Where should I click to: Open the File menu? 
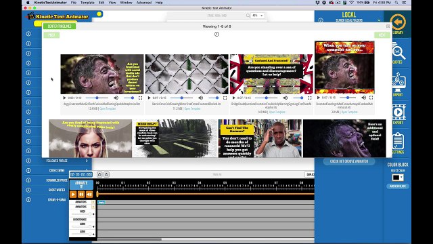tap(74, 3)
